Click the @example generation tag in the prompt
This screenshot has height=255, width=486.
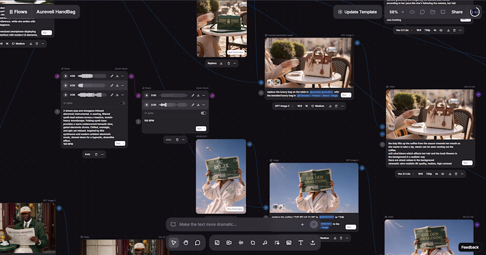point(321,92)
